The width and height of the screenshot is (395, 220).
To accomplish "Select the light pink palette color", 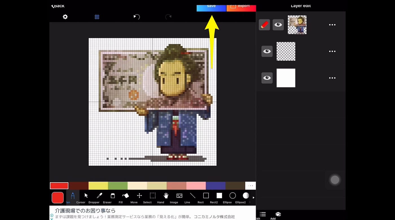I will click(x=196, y=186).
